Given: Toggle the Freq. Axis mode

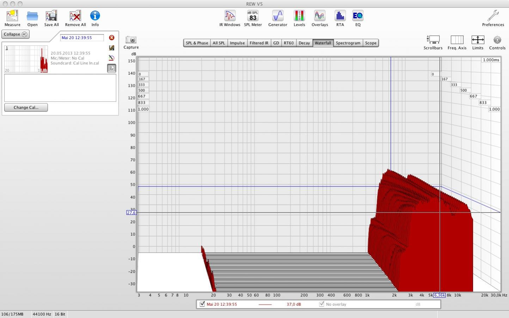Looking at the screenshot, I should [457, 40].
